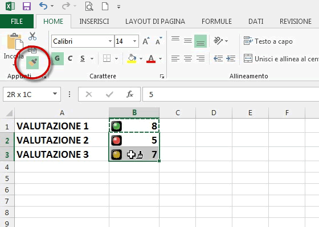
Task: Expand the font size 14 dropdown
Action: [x=134, y=41]
